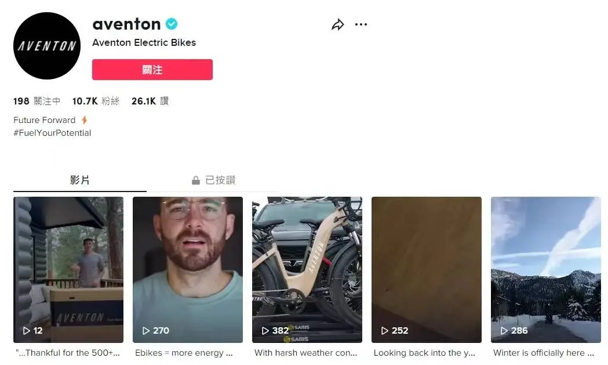Open the three-dot more options menu
This screenshot has width=608, height=365.
click(361, 24)
